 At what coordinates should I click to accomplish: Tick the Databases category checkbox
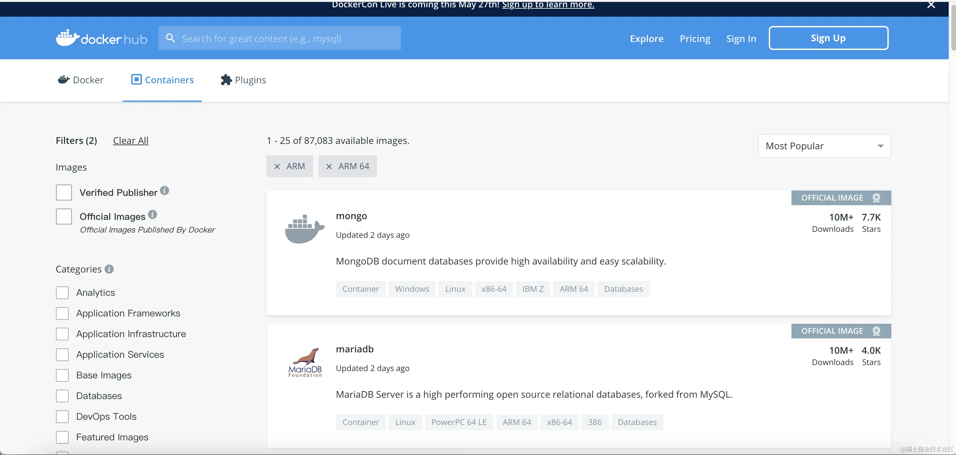coord(62,396)
